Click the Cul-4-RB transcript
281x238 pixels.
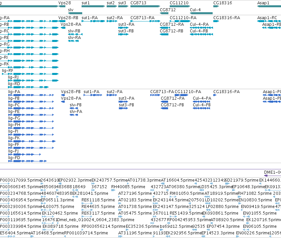[x=201, y=34]
